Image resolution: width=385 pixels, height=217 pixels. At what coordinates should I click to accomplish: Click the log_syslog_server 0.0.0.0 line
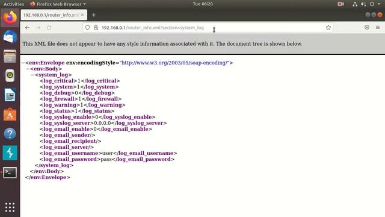(103, 123)
